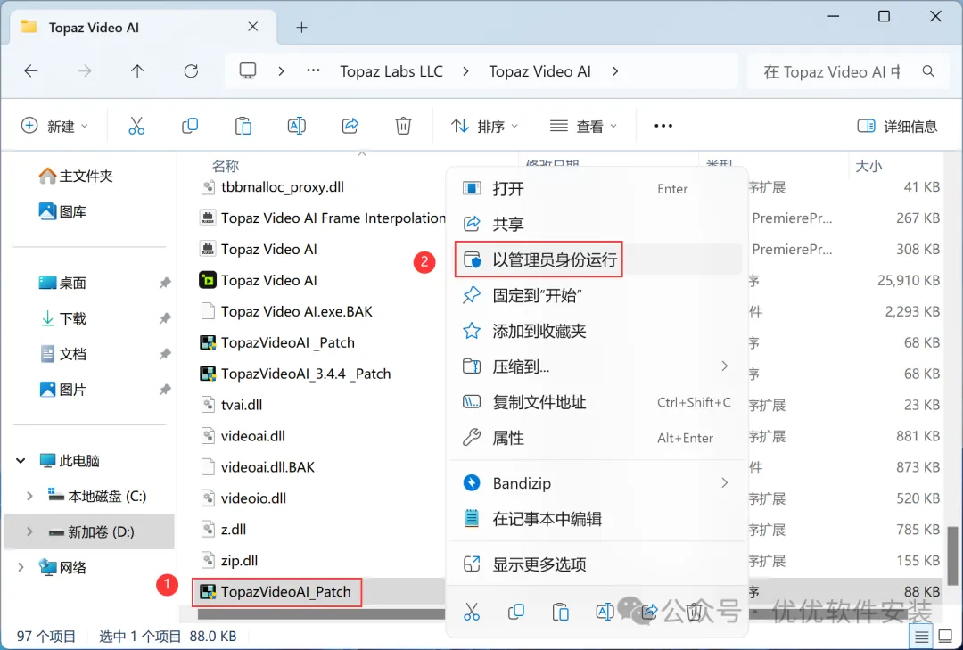Click the horizontal scrollbar under file list
Image resolution: width=963 pixels, height=650 pixels.
pyautogui.click(x=319, y=613)
